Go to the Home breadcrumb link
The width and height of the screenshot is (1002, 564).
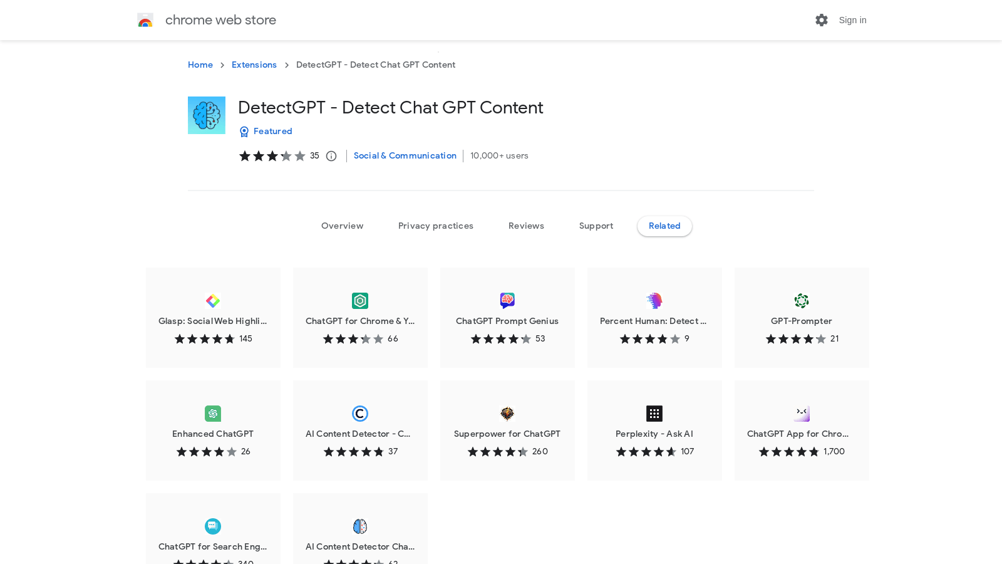[x=200, y=65]
